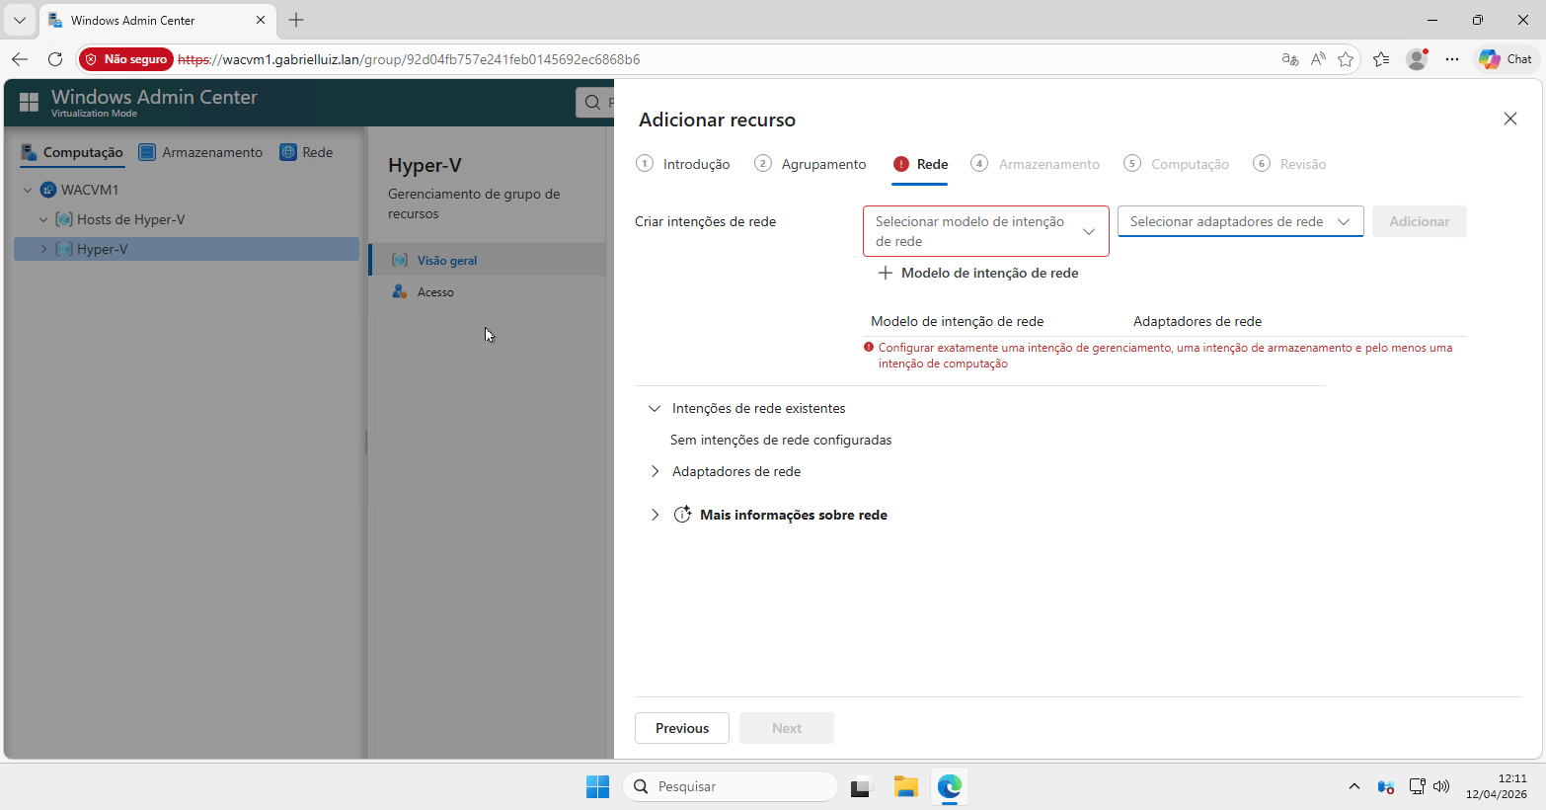1546x810 pixels.
Task: Click the Previous button
Action: [681, 728]
